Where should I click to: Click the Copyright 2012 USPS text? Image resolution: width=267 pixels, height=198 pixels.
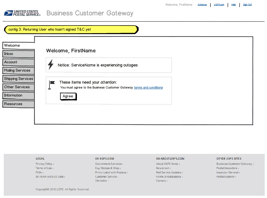[62, 189]
